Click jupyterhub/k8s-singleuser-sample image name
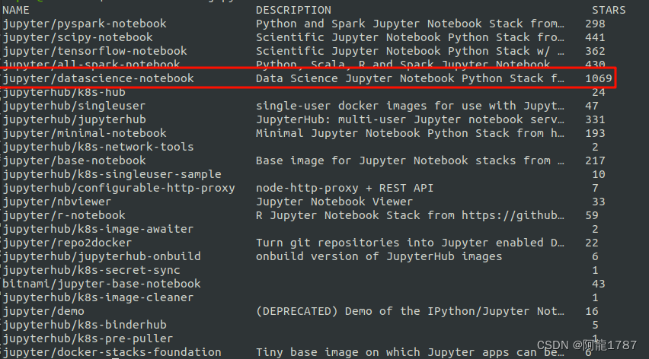The height and width of the screenshot is (359, 649). click(x=112, y=174)
